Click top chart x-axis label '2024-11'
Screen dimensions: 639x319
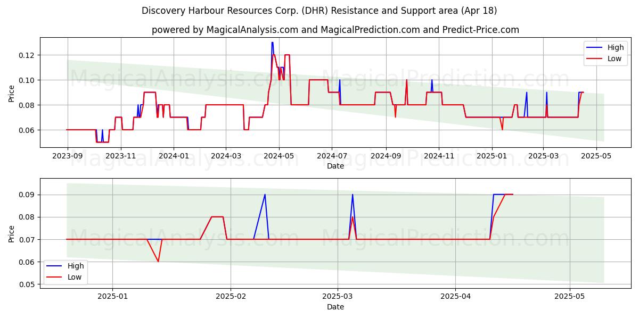point(439,156)
